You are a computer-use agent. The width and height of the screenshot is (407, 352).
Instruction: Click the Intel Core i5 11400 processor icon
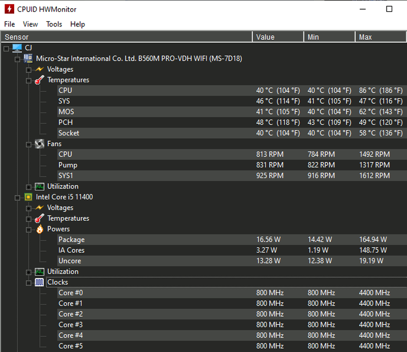[28, 197]
